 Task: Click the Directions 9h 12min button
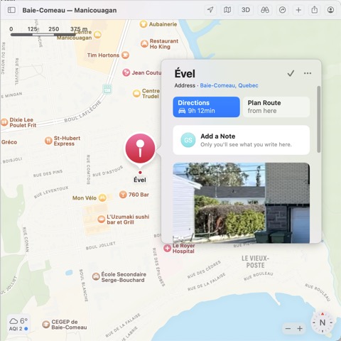[206, 107]
